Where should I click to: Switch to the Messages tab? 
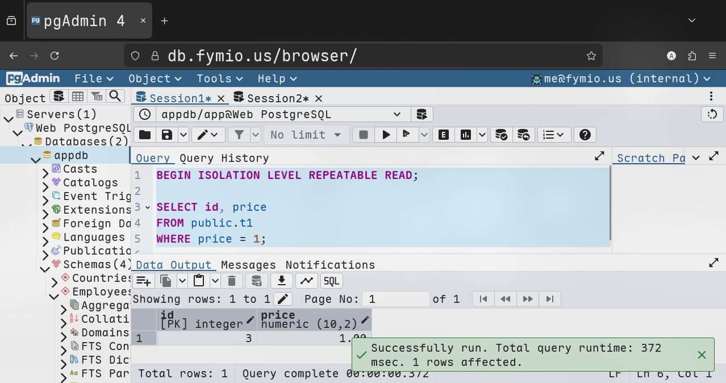tap(248, 265)
